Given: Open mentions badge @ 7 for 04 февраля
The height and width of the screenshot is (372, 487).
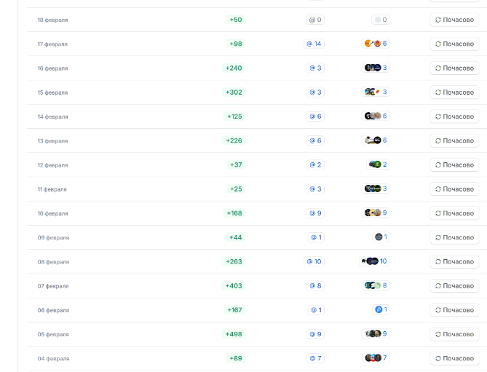Looking at the screenshot, I should pos(315,359).
